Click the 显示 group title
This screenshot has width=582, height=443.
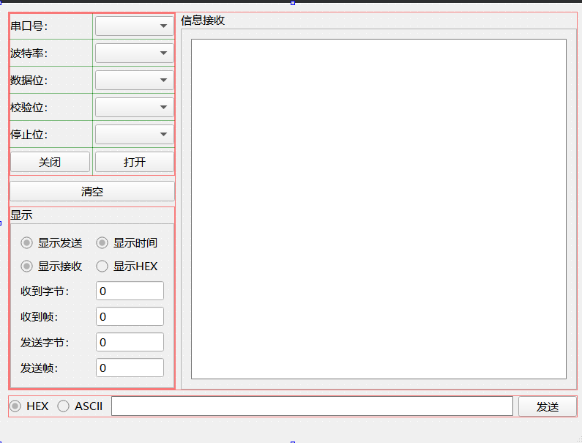tap(21, 215)
